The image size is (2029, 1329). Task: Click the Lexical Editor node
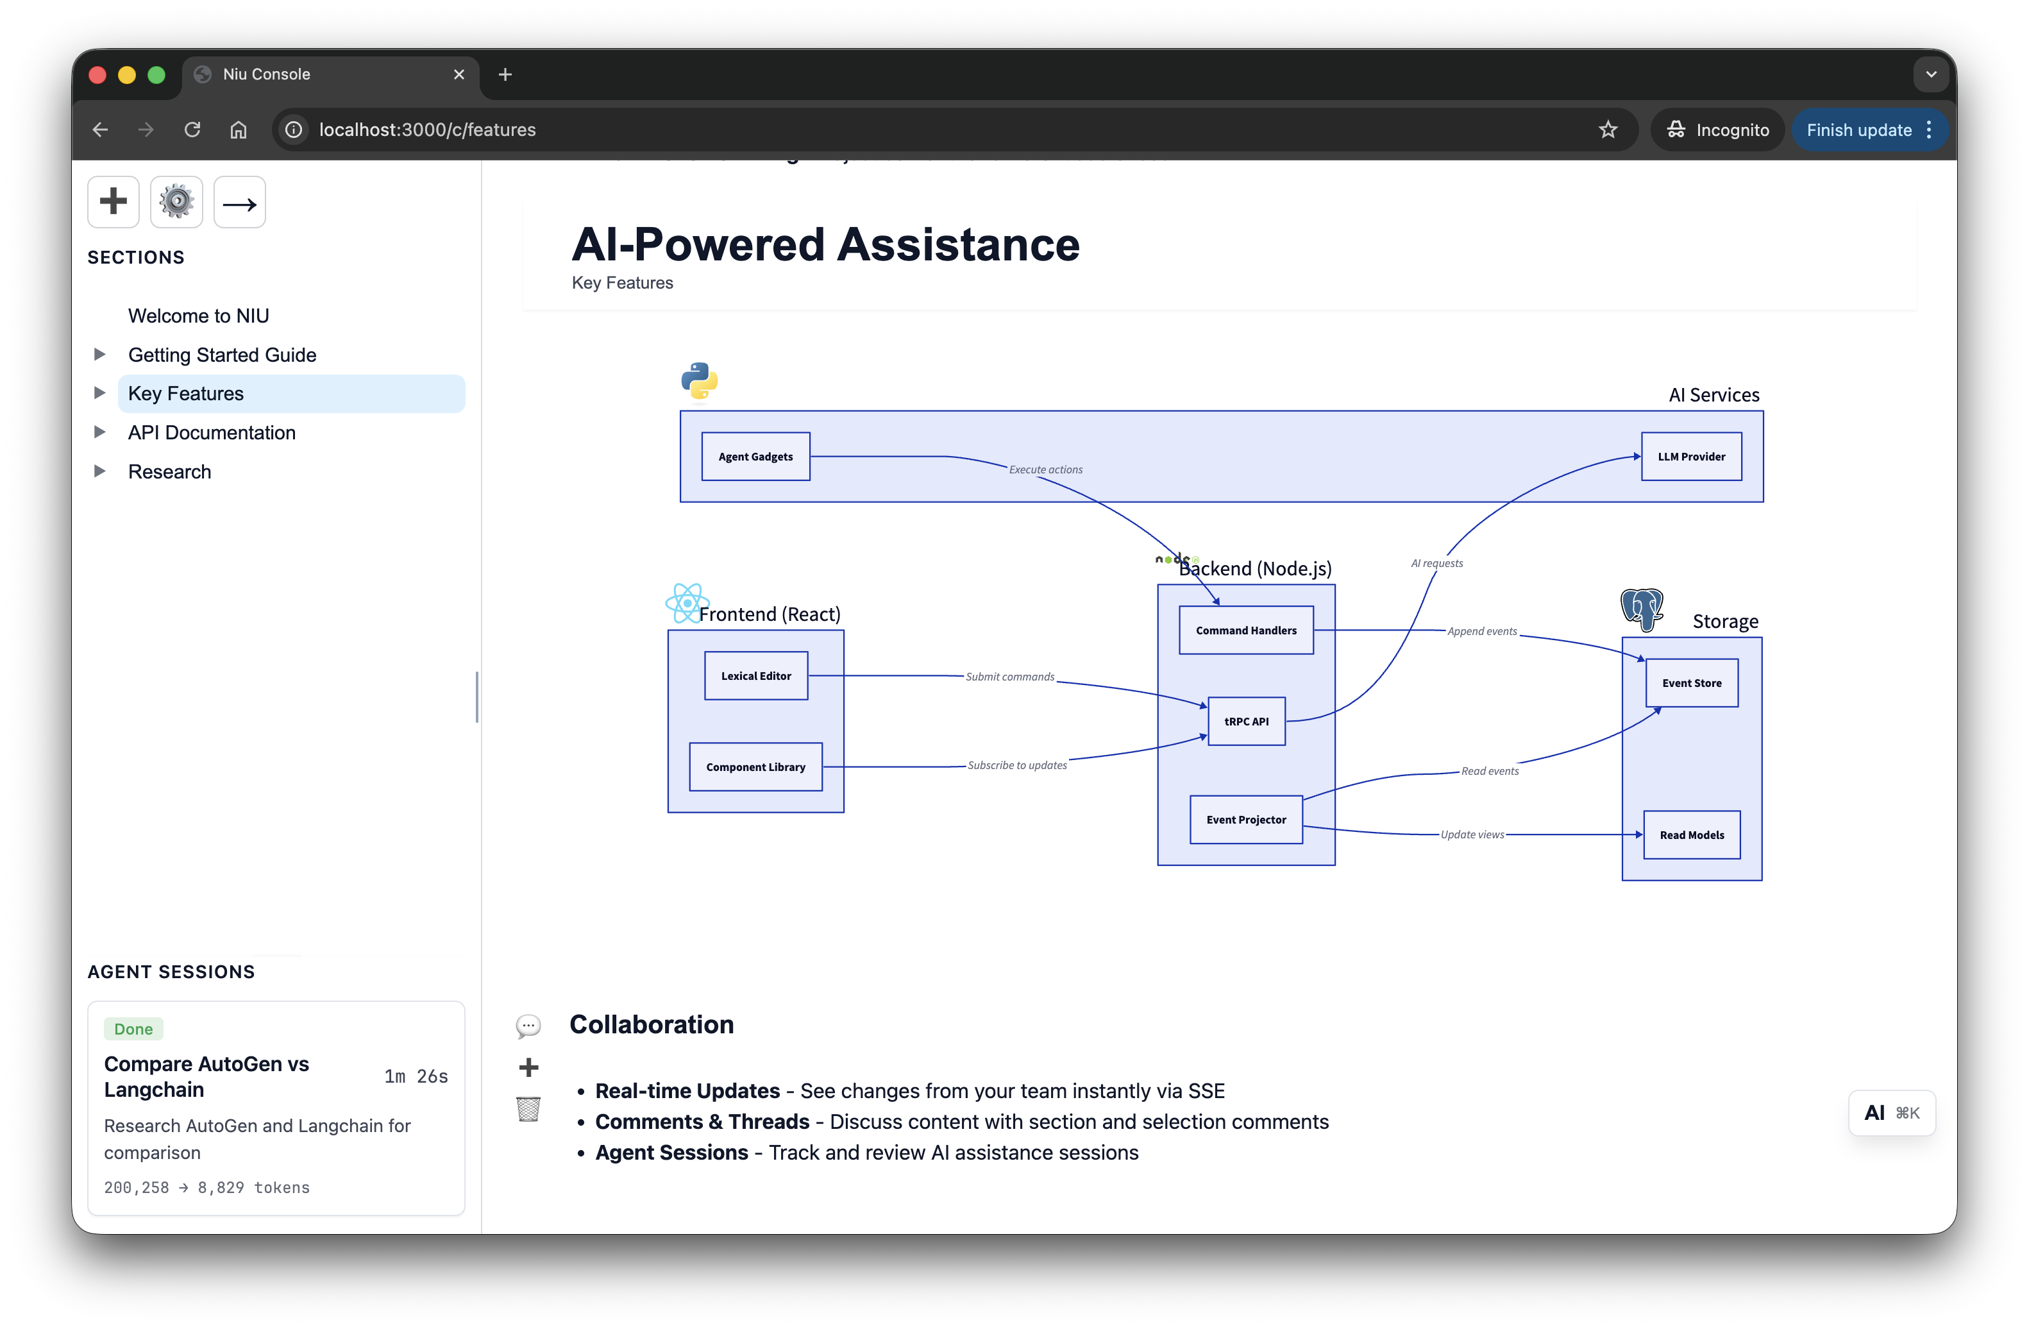[x=756, y=676]
